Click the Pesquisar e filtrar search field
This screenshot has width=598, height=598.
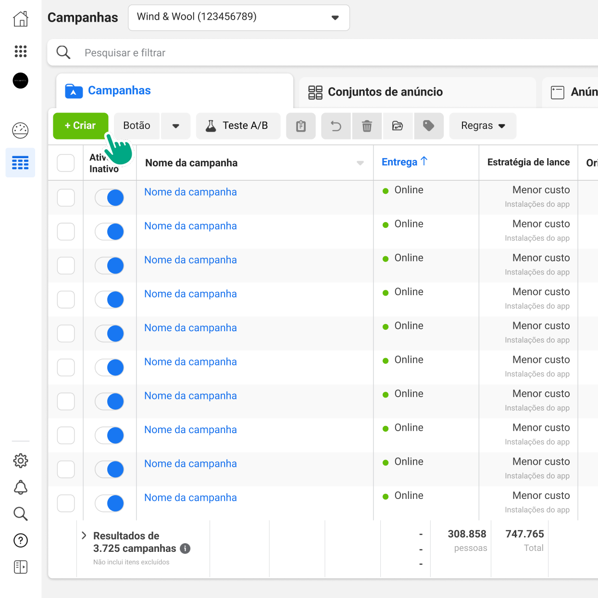coord(323,52)
